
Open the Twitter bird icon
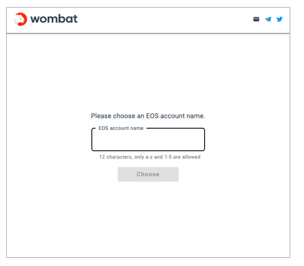[279, 19]
